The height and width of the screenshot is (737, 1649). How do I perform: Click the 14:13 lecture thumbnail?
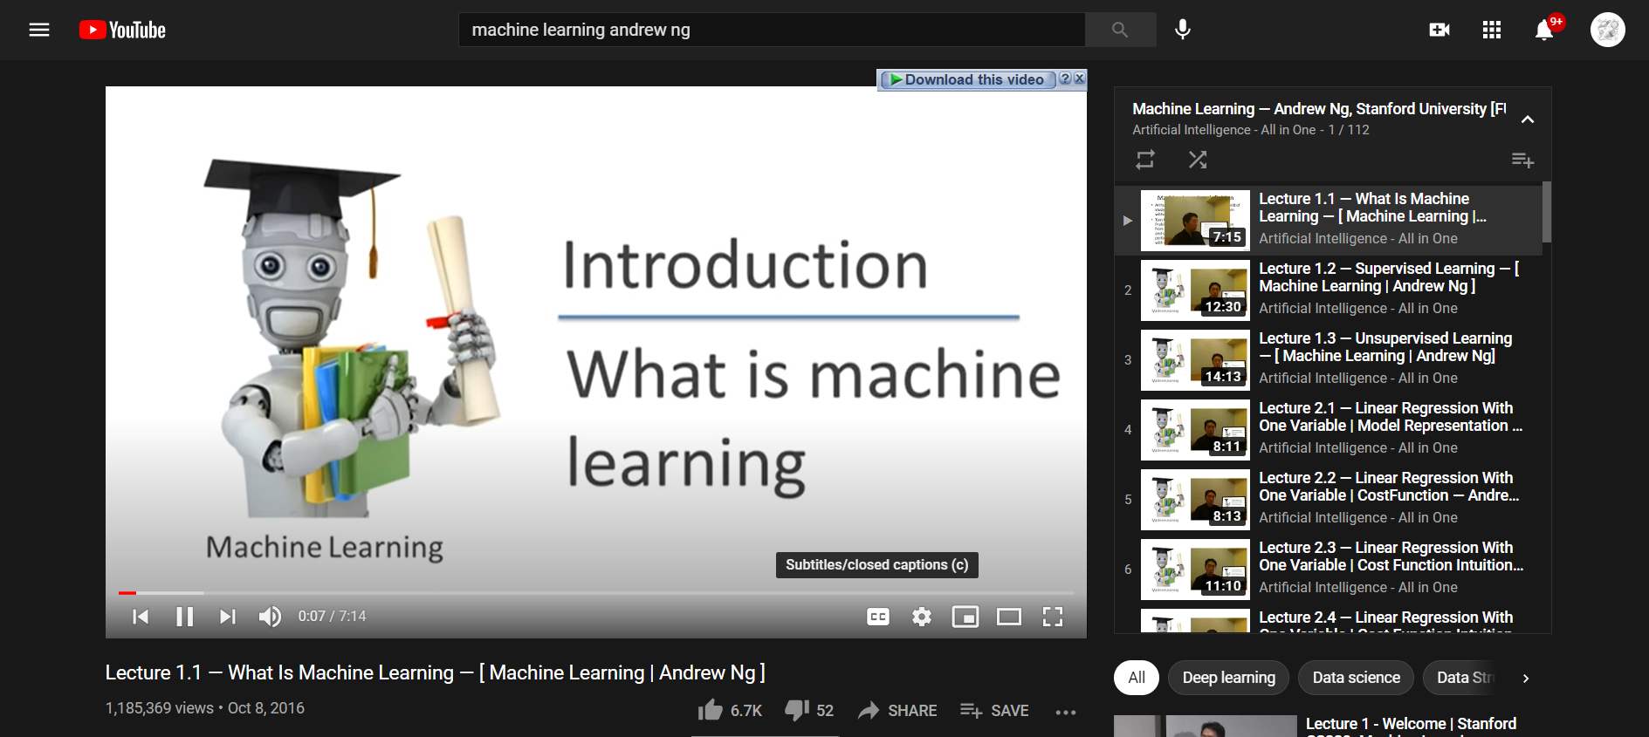tap(1195, 360)
